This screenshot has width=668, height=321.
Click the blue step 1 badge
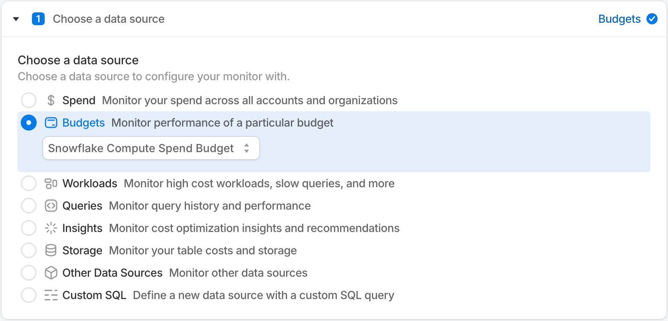38,19
